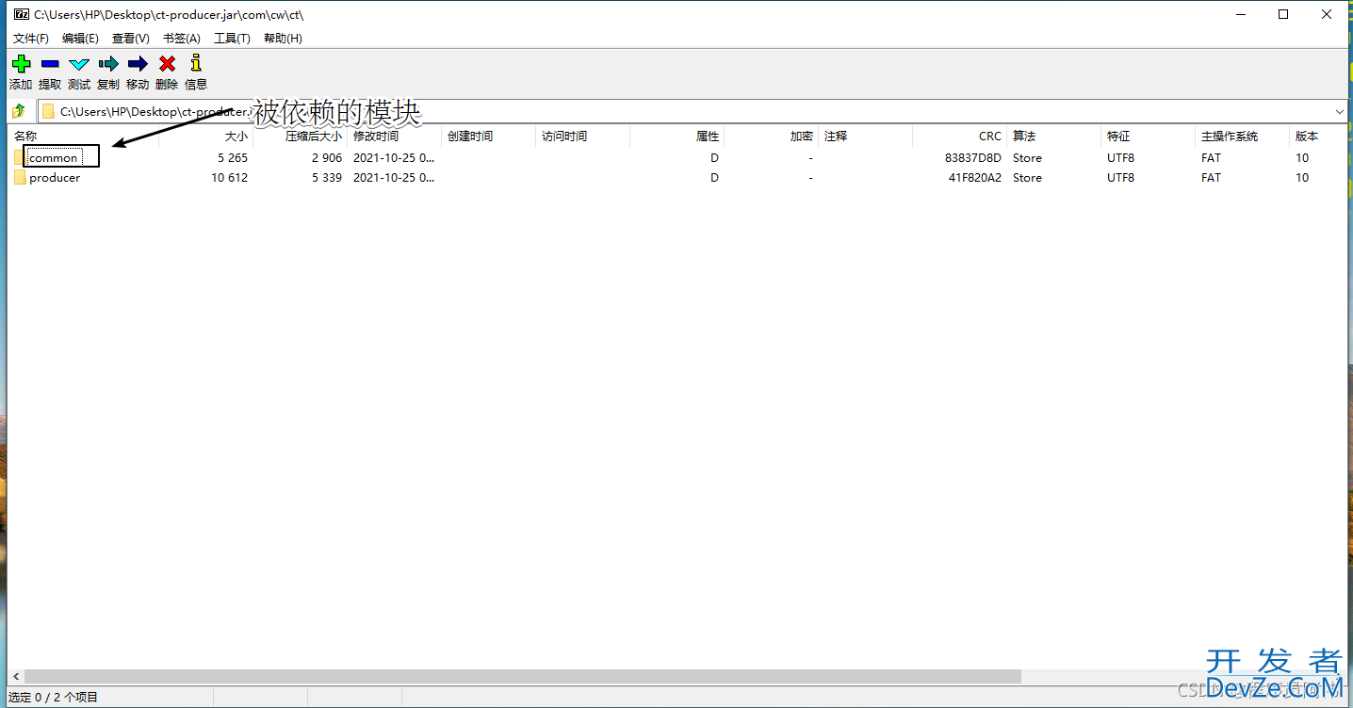Open the 帮助(H) menu

click(x=283, y=39)
